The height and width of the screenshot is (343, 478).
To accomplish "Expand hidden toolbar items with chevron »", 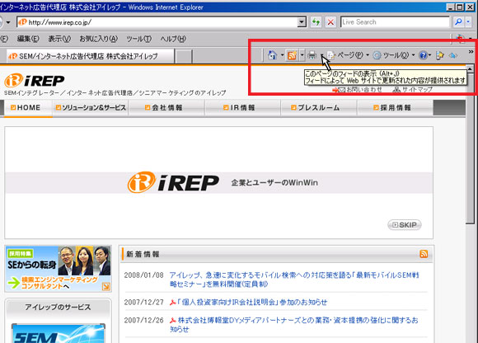I will (x=471, y=51).
